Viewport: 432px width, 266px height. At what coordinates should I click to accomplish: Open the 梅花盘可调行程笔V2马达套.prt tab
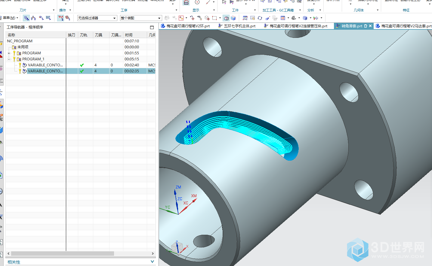(403, 26)
